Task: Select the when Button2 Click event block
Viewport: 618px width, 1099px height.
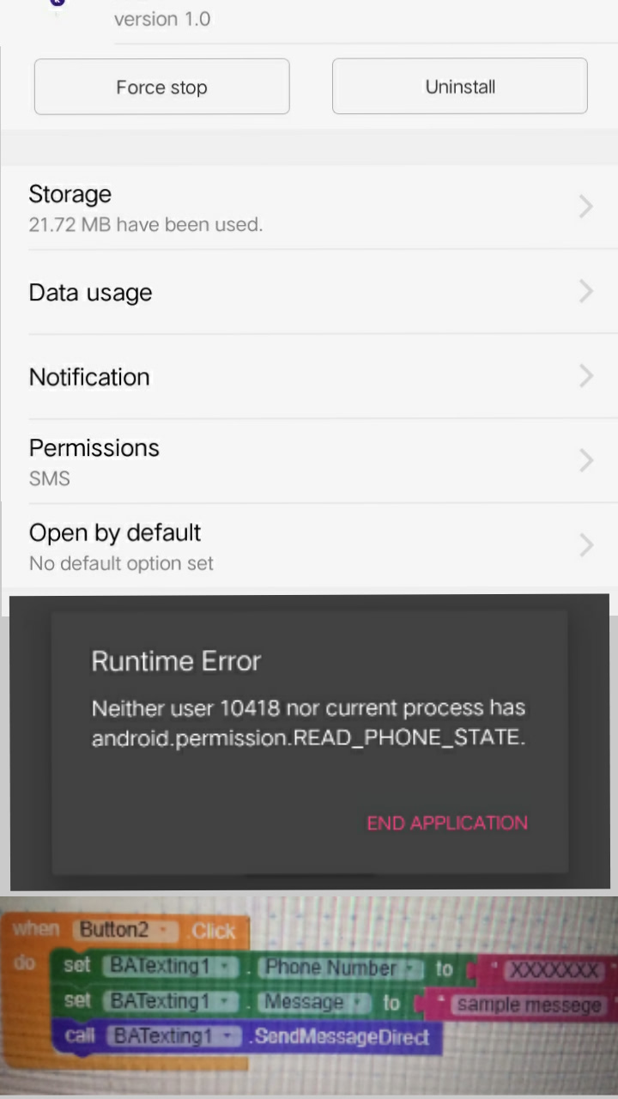Action: 129,930
